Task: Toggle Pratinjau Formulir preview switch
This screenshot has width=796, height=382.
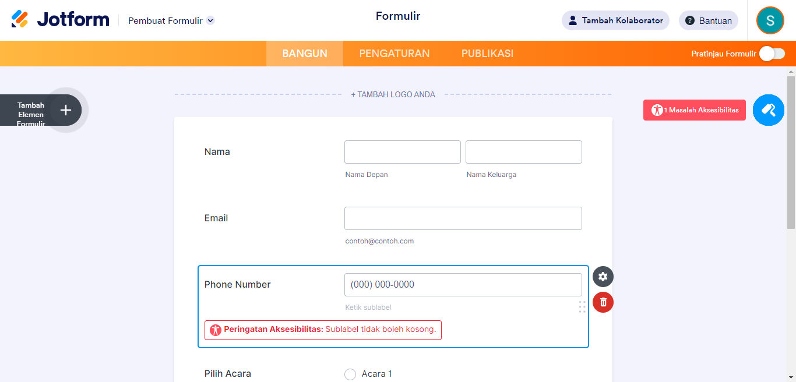Action: pyautogui.click(x=772, y=54)
